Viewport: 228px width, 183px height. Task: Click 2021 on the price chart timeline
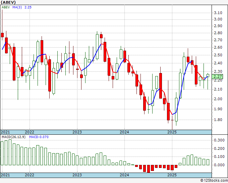[x=5, y=132]
